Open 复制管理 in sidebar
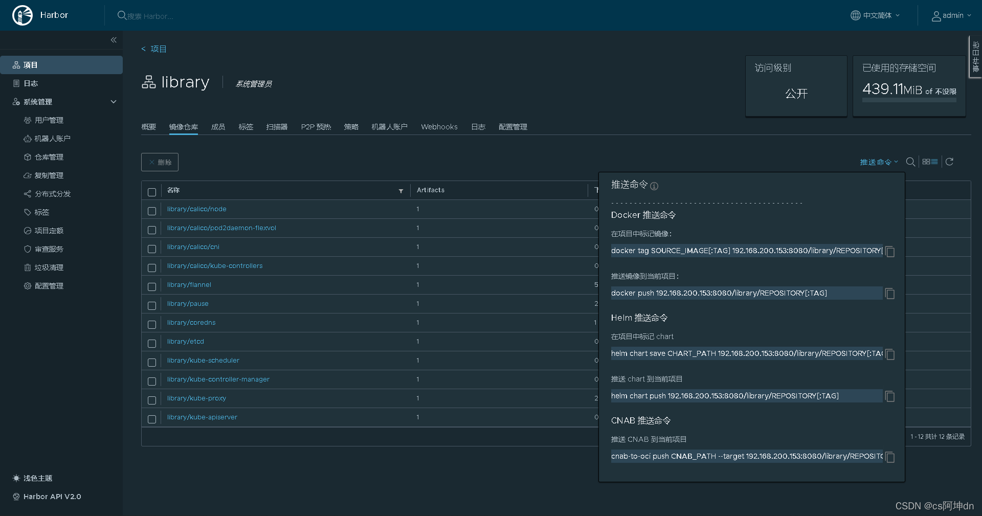Image resolution: width=982 pixels, height=516 pixels. [49, 175]
